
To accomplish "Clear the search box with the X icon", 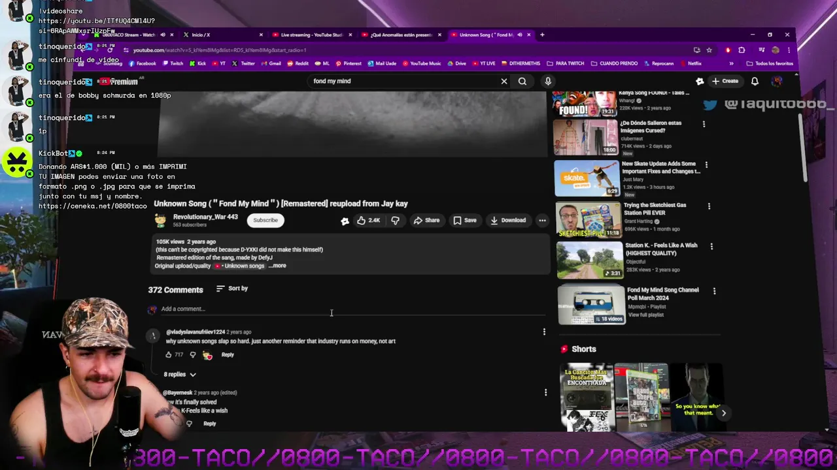I will (504, 81).
